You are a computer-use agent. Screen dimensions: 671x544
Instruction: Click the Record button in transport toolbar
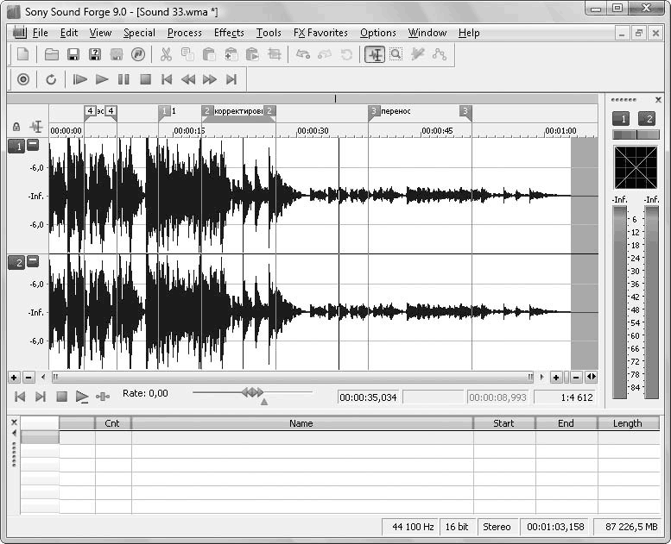tap(23, 79)
